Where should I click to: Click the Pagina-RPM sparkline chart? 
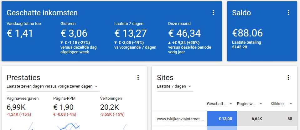[68, 126]
